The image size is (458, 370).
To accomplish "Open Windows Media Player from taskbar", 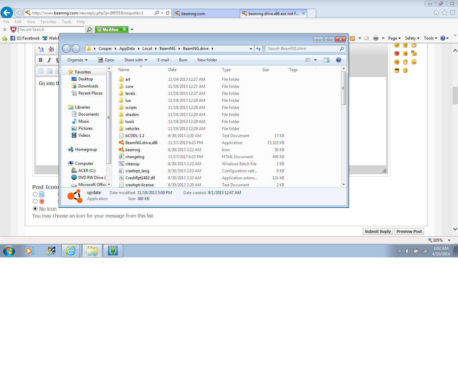I will pyautogui.click(x=30, y=251).
